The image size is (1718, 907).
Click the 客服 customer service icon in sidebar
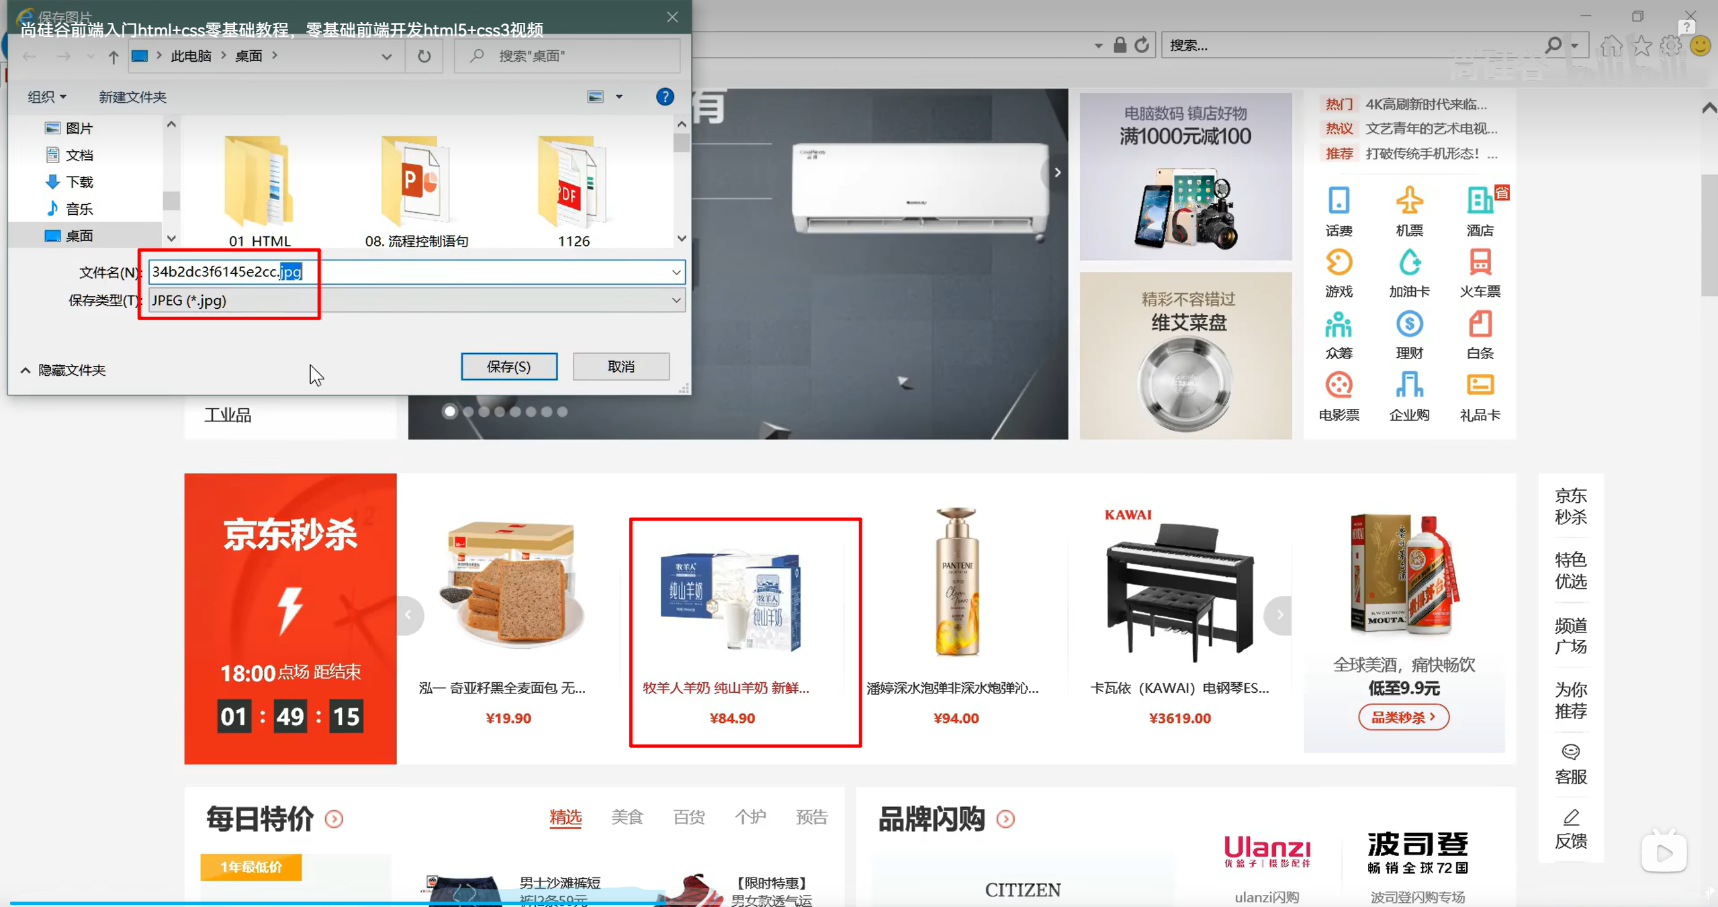pos(1570,751)
